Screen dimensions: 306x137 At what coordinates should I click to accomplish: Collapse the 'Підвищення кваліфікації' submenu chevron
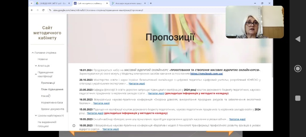click(36, 74)
